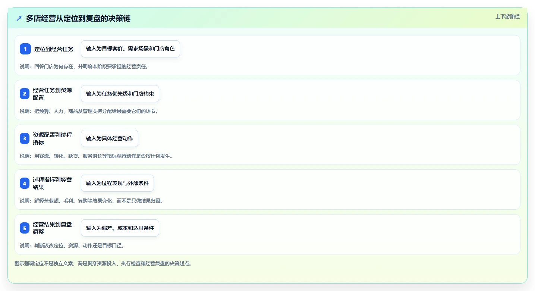Click the step 3 number badge

[x=25, y=138]
